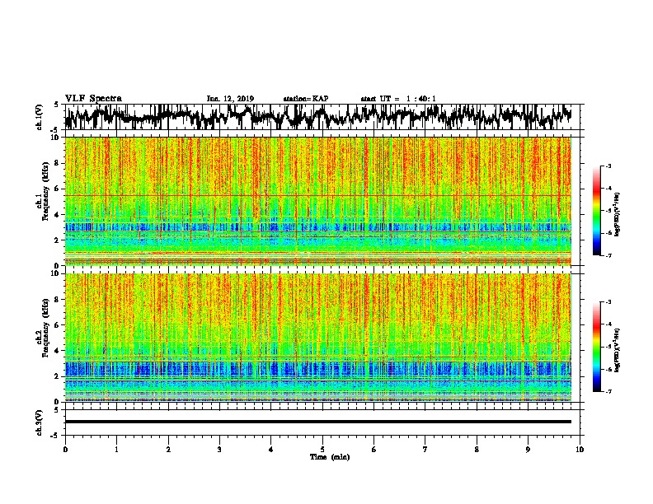Click the "5" tick on ch.1(V) axis
Screen dimensions: 653x504
pos(56,105)
